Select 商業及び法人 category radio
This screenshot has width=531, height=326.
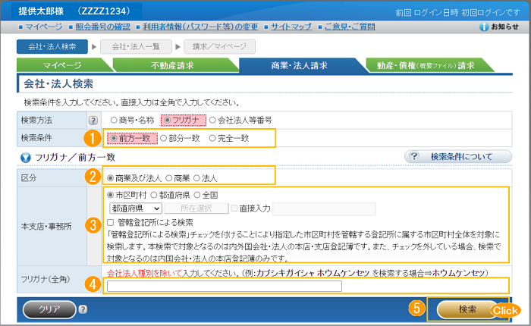pos(111,177)
